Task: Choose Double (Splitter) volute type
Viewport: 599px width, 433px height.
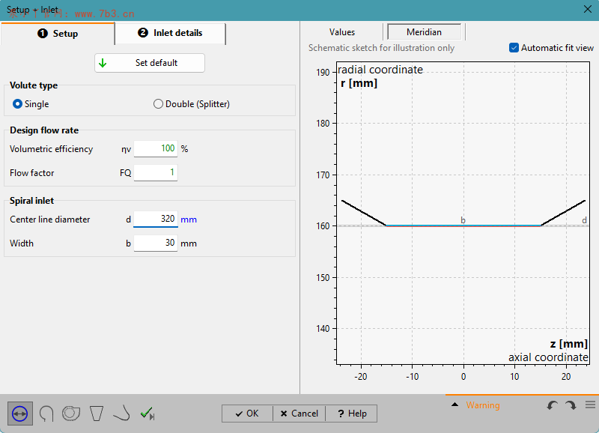Action: tap(157, 104)
